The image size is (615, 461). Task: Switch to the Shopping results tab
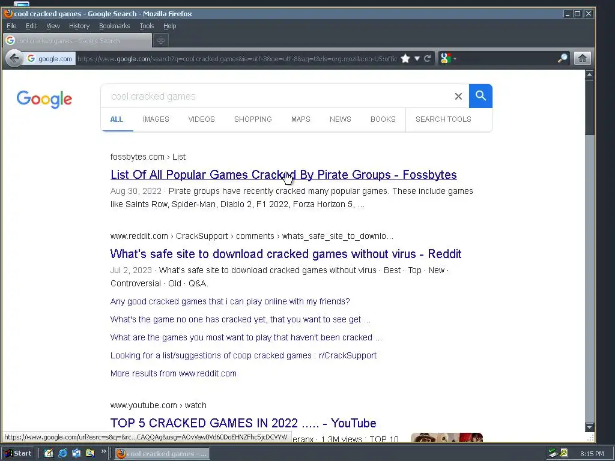click(x=253, y=119)
